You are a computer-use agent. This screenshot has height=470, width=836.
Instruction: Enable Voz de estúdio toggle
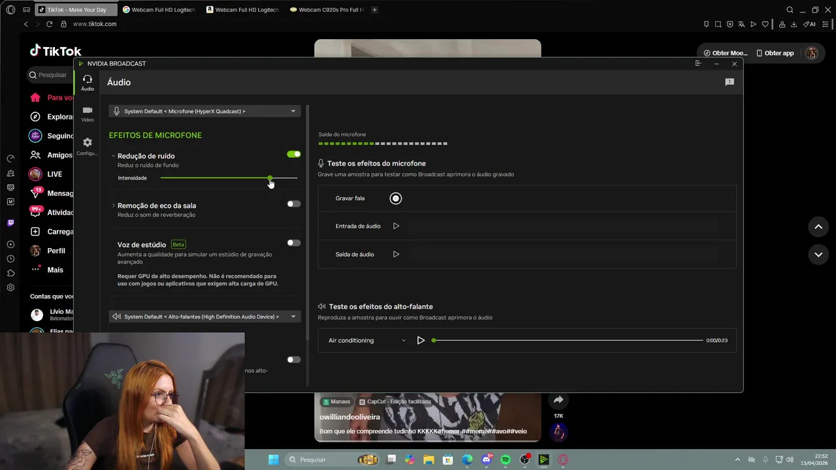pos(294,243)
